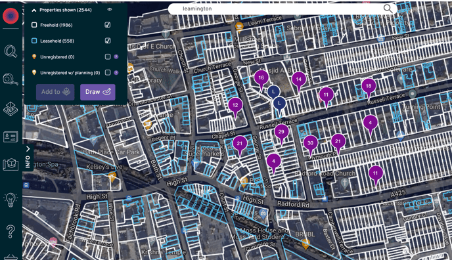Toggle the Leasehold (558) checkbox
The image size is (452, 260).
click(x=108, y=41)
